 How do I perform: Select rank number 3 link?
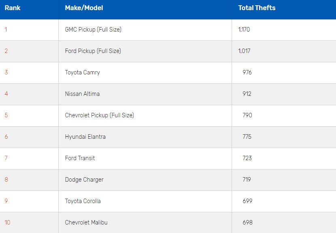coord(6,72)
